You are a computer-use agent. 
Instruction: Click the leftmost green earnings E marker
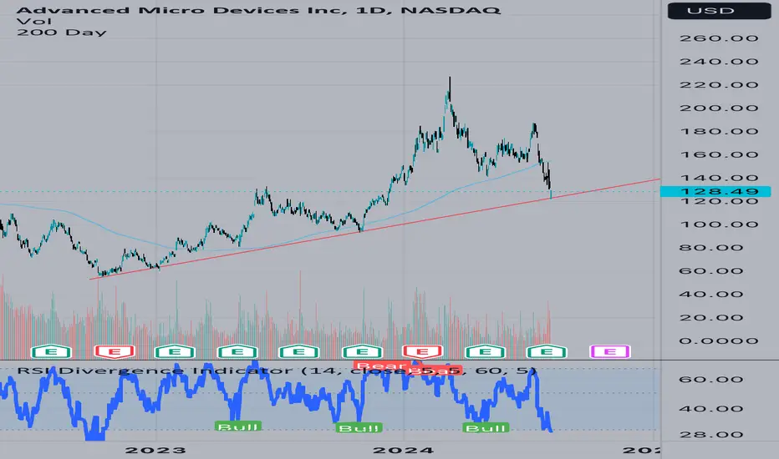pos(51,352)
